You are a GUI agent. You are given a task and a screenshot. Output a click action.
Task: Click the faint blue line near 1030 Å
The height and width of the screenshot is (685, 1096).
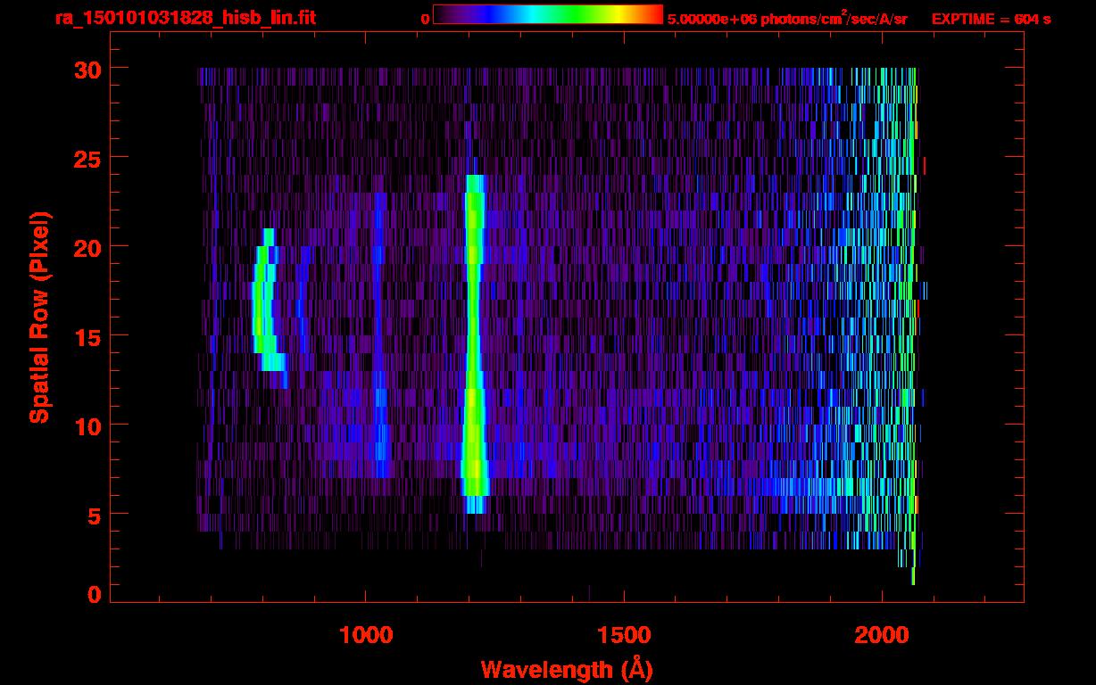(x=381, y=334)
